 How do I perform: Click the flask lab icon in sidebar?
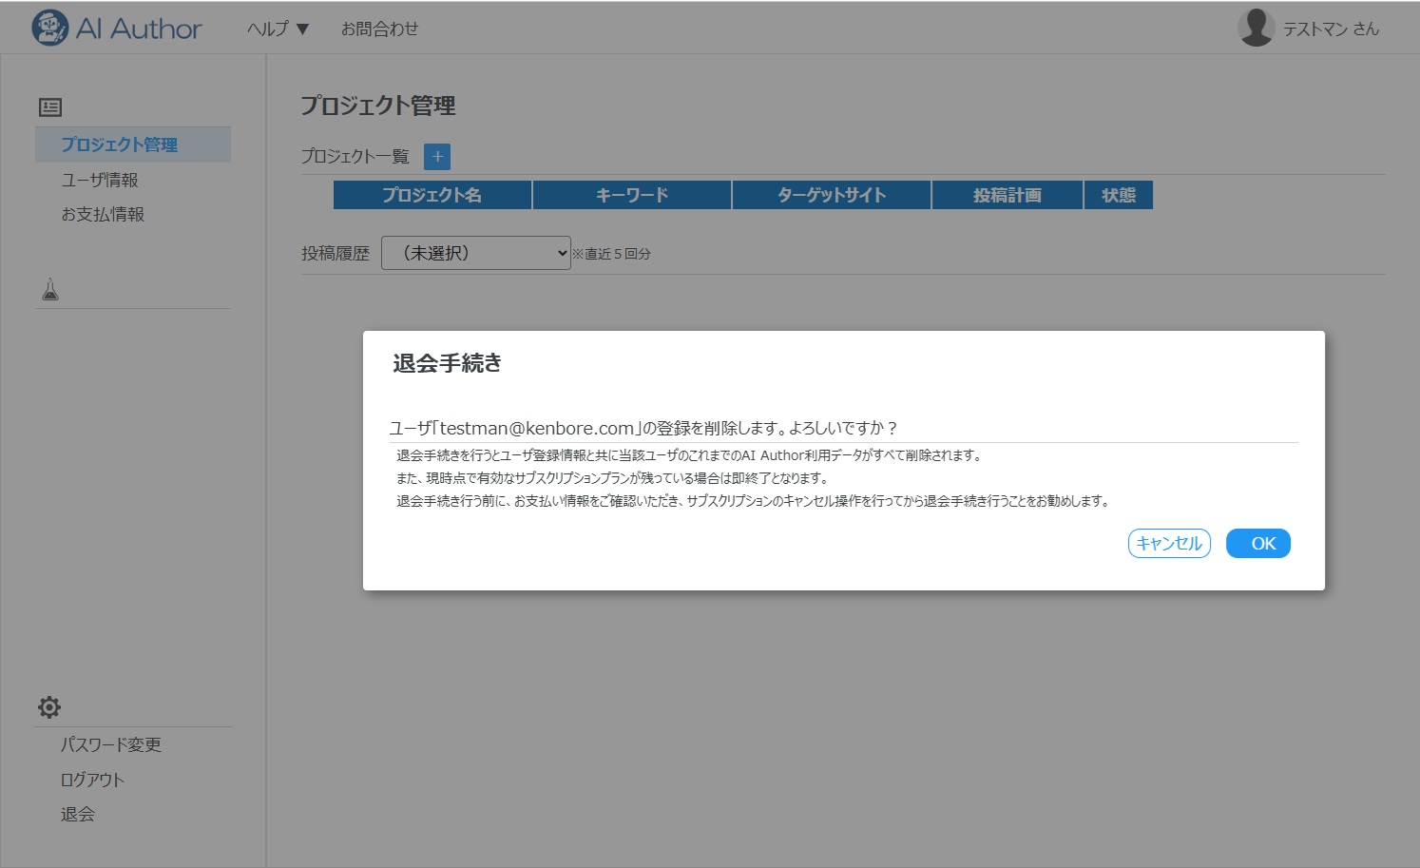tap(50, 289)
